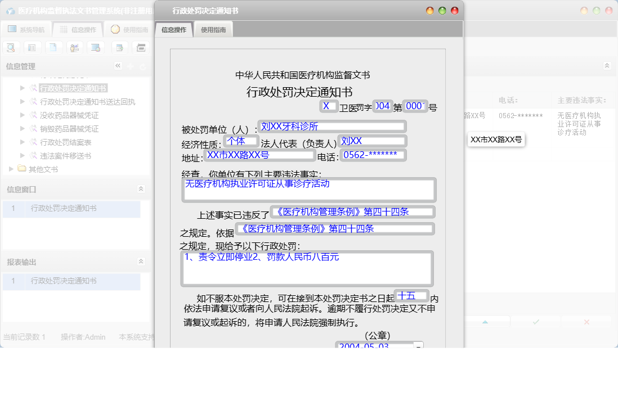The height and width of the screenshot is (419, 618).
Task: Collapse the 报表输出 panel chevron
Action: click(x=141, y=262)
